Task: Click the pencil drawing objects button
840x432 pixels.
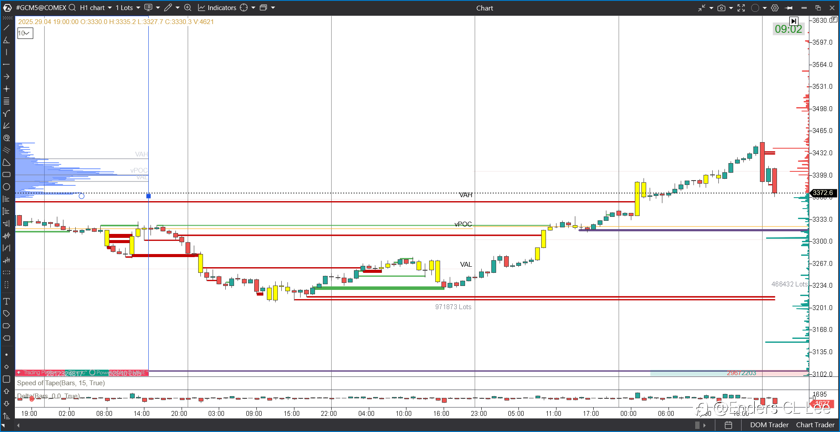Action: 168,7
